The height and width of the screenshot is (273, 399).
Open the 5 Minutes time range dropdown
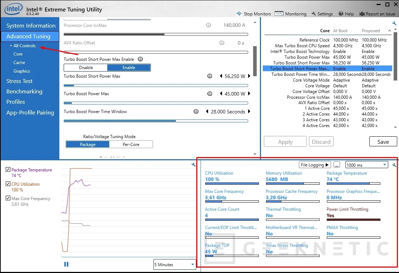(x=174, y=264)
